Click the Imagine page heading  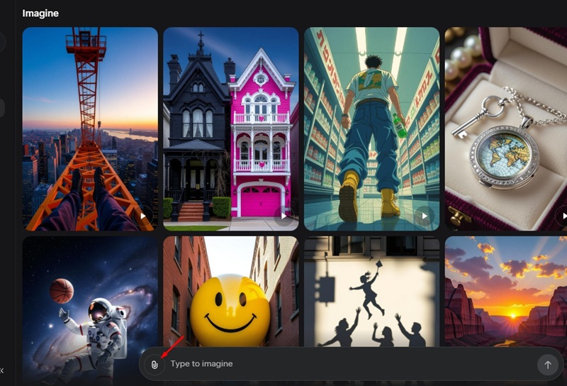40,13
